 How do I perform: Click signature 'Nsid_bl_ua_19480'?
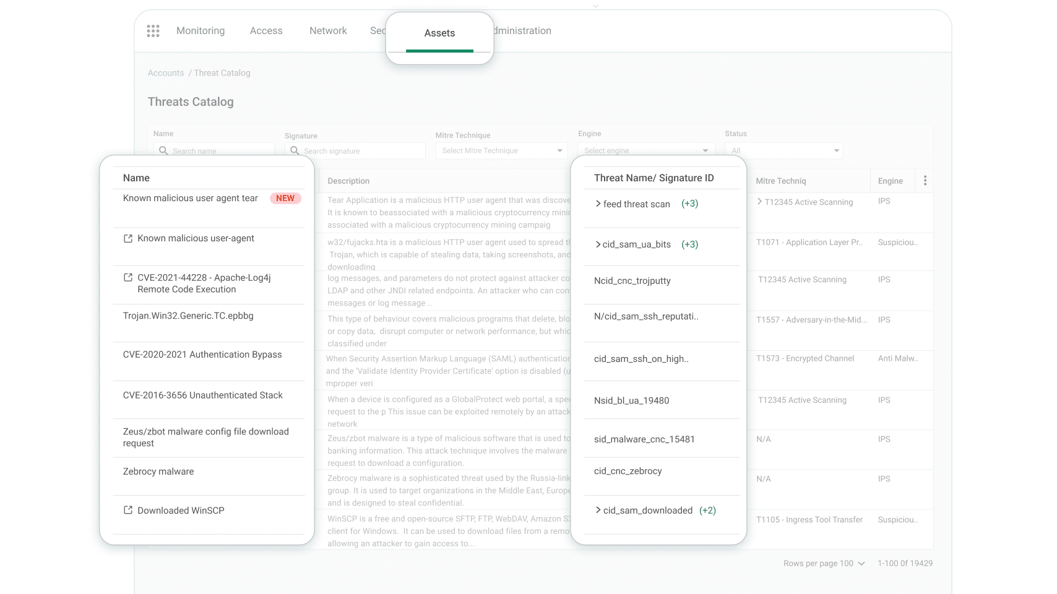(632, 401)
